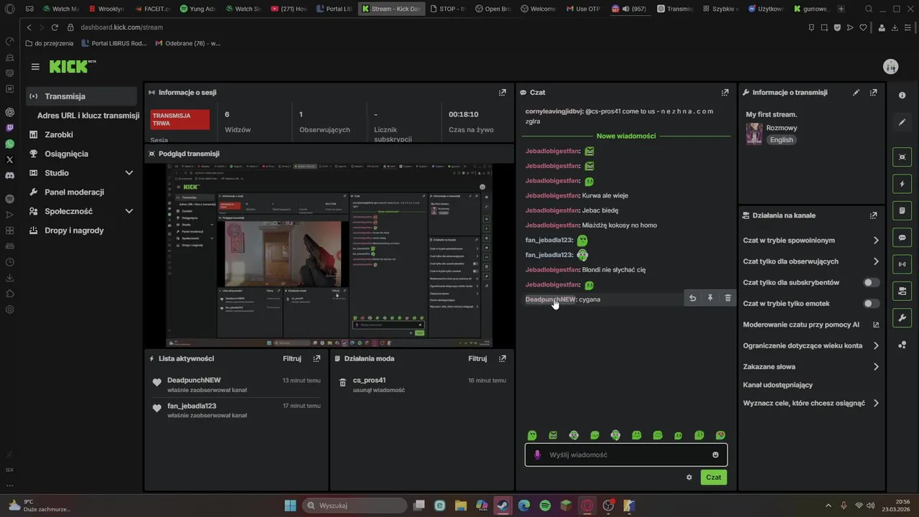
Task: Toggle the stream preview icon in the right sidebar
Action: pyautogui.click(x=902, y=157)
